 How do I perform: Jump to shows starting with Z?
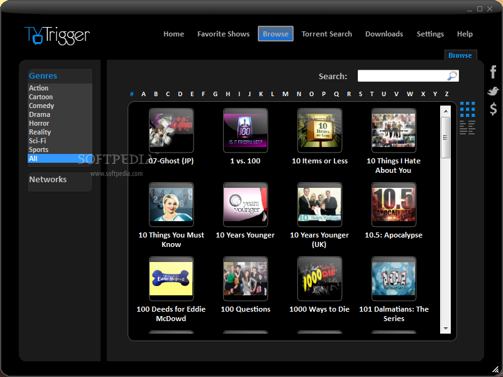pos(446,94)
